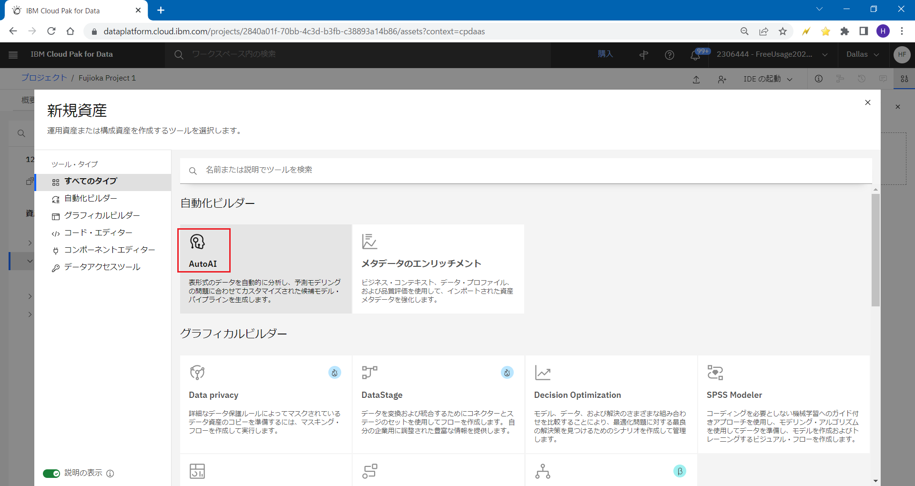The height and width of the screenshot is (486, 915).
Task: Toggle the 説明の表示 switch
Action: click(51, 473)
